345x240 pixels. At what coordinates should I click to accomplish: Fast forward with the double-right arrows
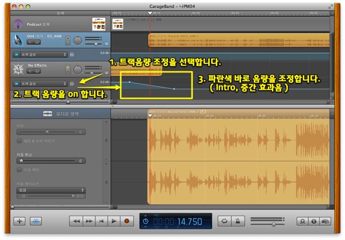pyautogui.click(x=89, y=221)
